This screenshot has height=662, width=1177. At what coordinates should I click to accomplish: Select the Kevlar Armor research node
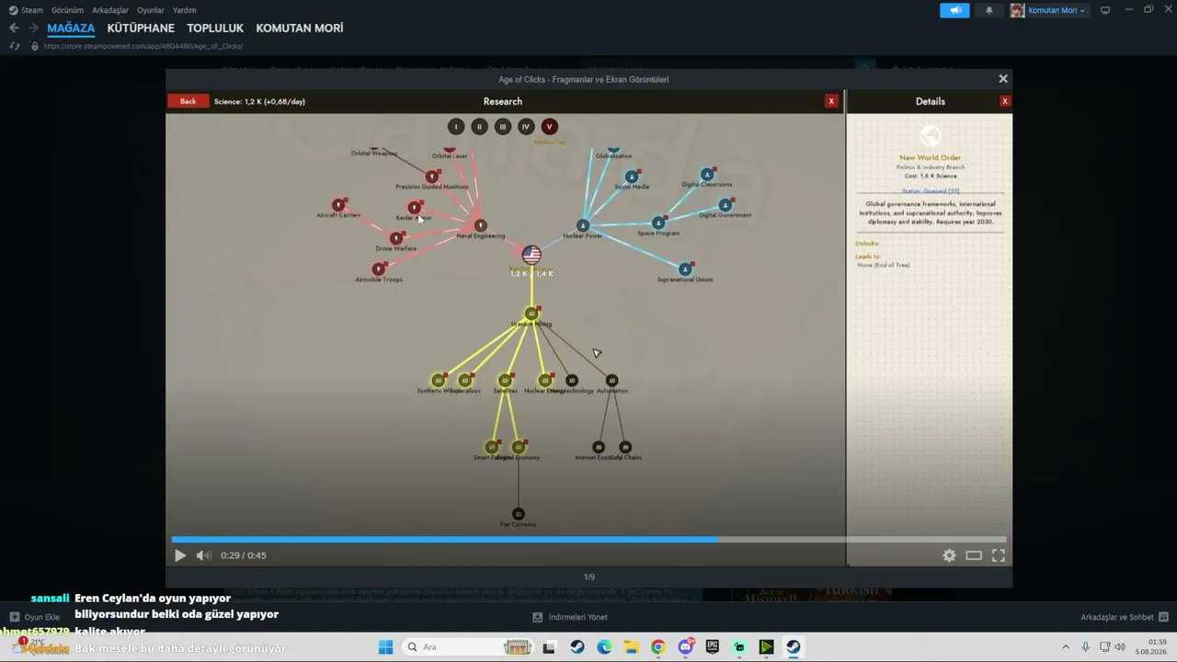pyautogui.click(x=414, y=208)
